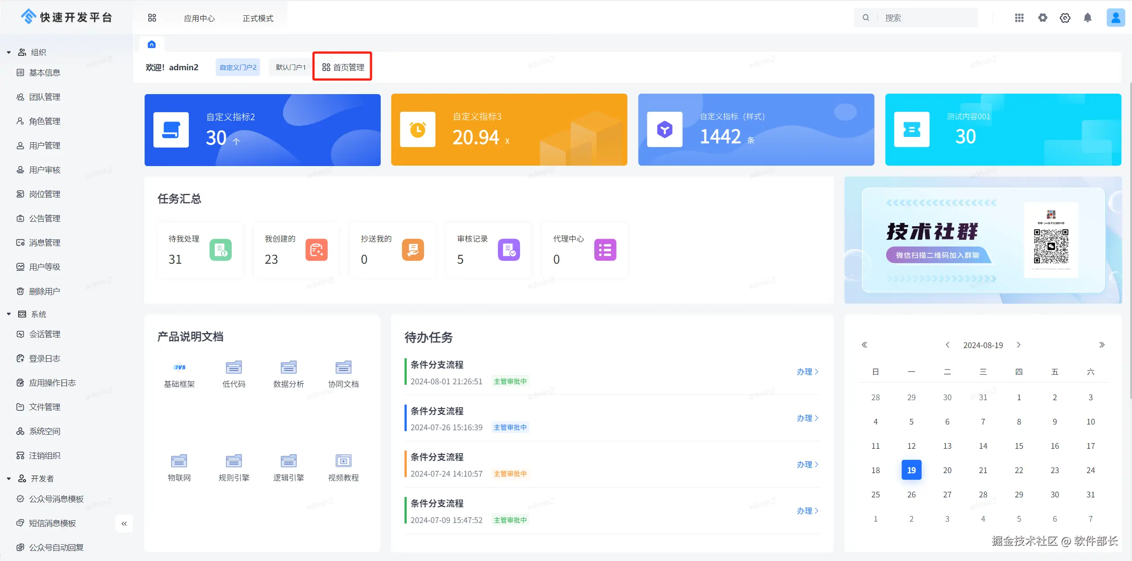Click the 基础框架 JVS icon
This screenshot has height=561, width=1132.
[x=179, y=367]
